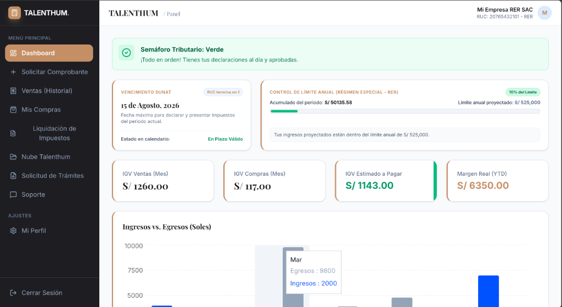Image resolution: width=562 pixels, height=307 pixels.
Task: Click the TALENTHUM header title
Action: [x=133, y=13]
